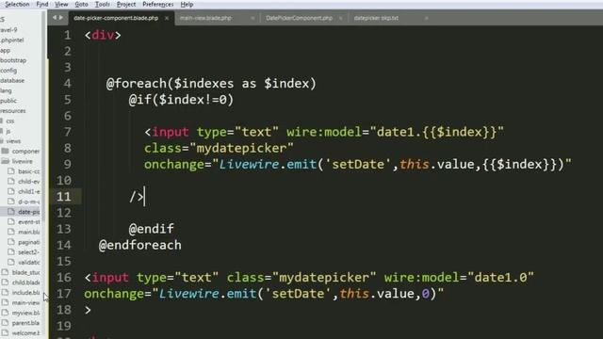The height and width of the screenshot is (339, 603).
Task: Open include.bl... file in sidebar
Action: pyautogui.click(x=25, y=293)
